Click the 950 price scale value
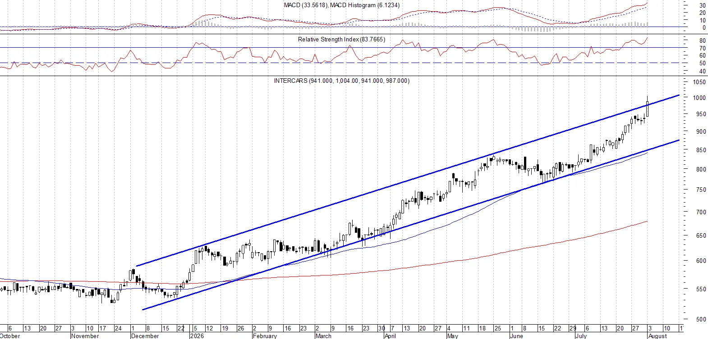This screenshot has height=339, width=708. tap(701, 114)
